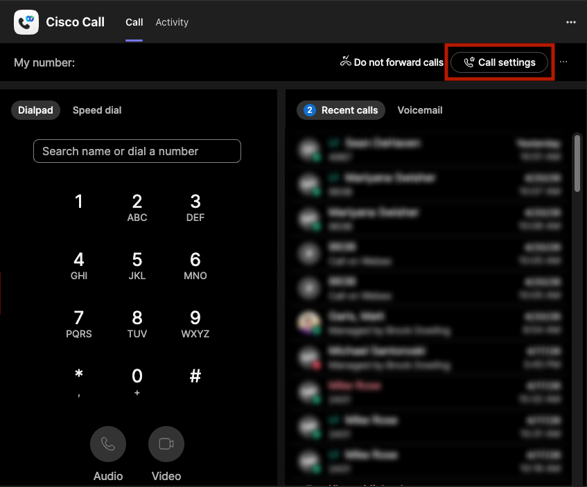Click the phone gear icon in Call settings

[469, 62]
